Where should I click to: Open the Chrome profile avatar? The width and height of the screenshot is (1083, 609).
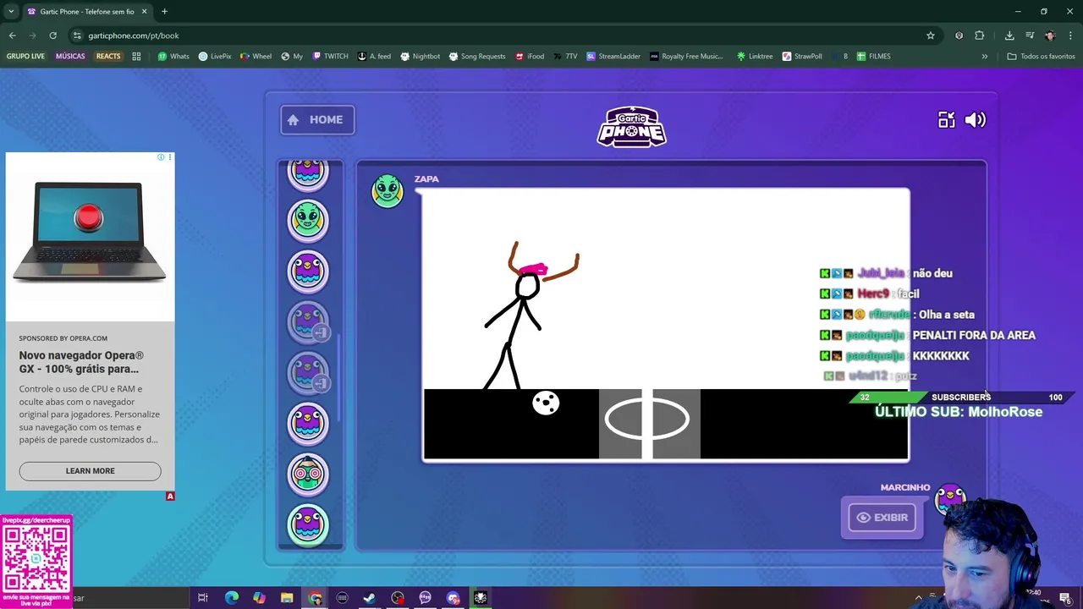(1050, 36)
